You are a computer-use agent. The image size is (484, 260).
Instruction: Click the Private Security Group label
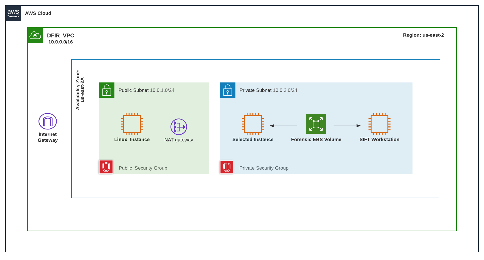264,168
